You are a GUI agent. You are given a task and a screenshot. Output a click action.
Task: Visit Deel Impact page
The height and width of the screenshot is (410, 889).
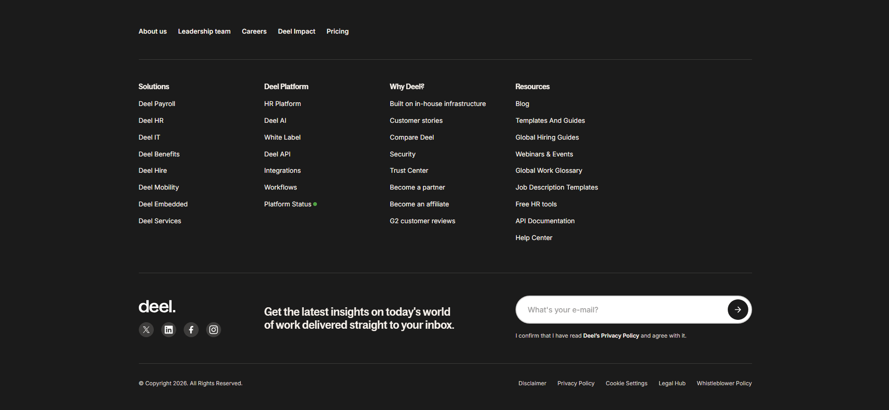coord(297,31)
